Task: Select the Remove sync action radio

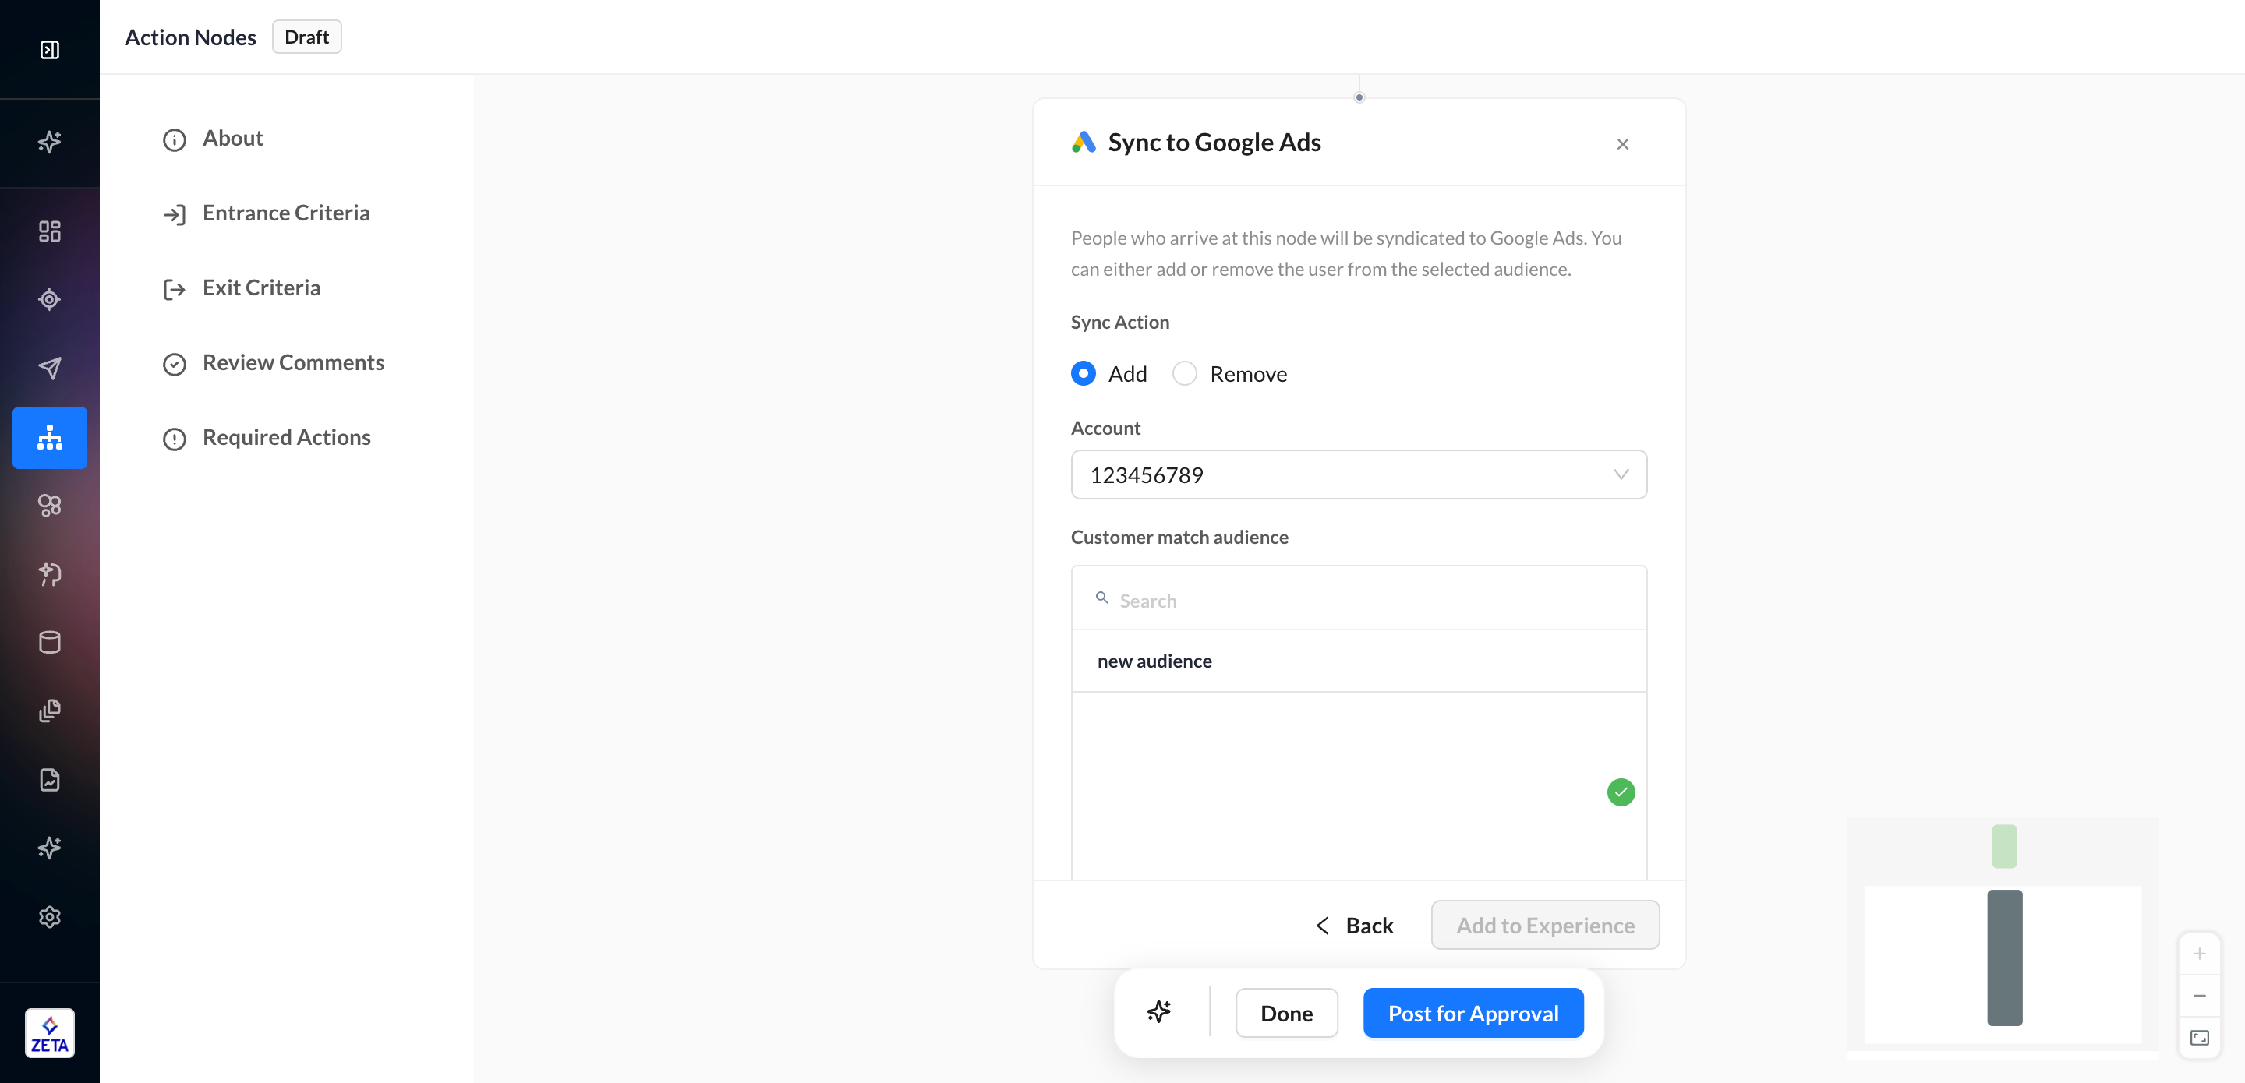Action: coord(1184,374)
